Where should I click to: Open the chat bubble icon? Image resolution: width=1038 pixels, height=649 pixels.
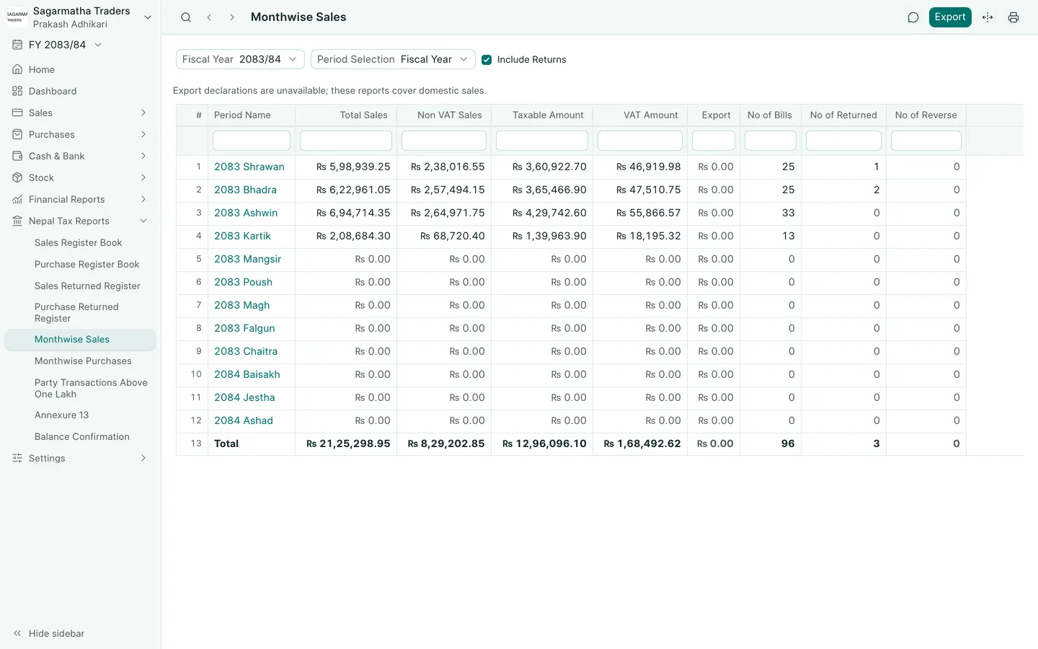[913, 17]
